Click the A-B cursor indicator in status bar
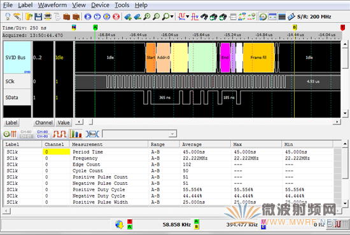The width and height of the screenshot is (350, 235). tap(197, 224)
